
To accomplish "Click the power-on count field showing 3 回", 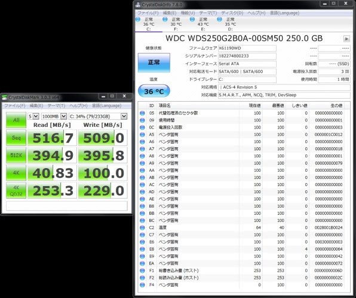I will tap(334, 72).
